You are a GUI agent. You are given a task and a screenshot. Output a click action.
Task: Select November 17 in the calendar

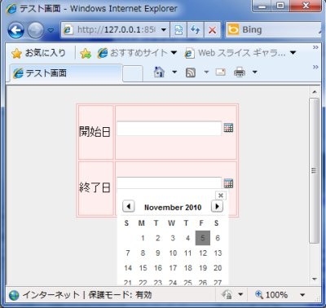173,268
